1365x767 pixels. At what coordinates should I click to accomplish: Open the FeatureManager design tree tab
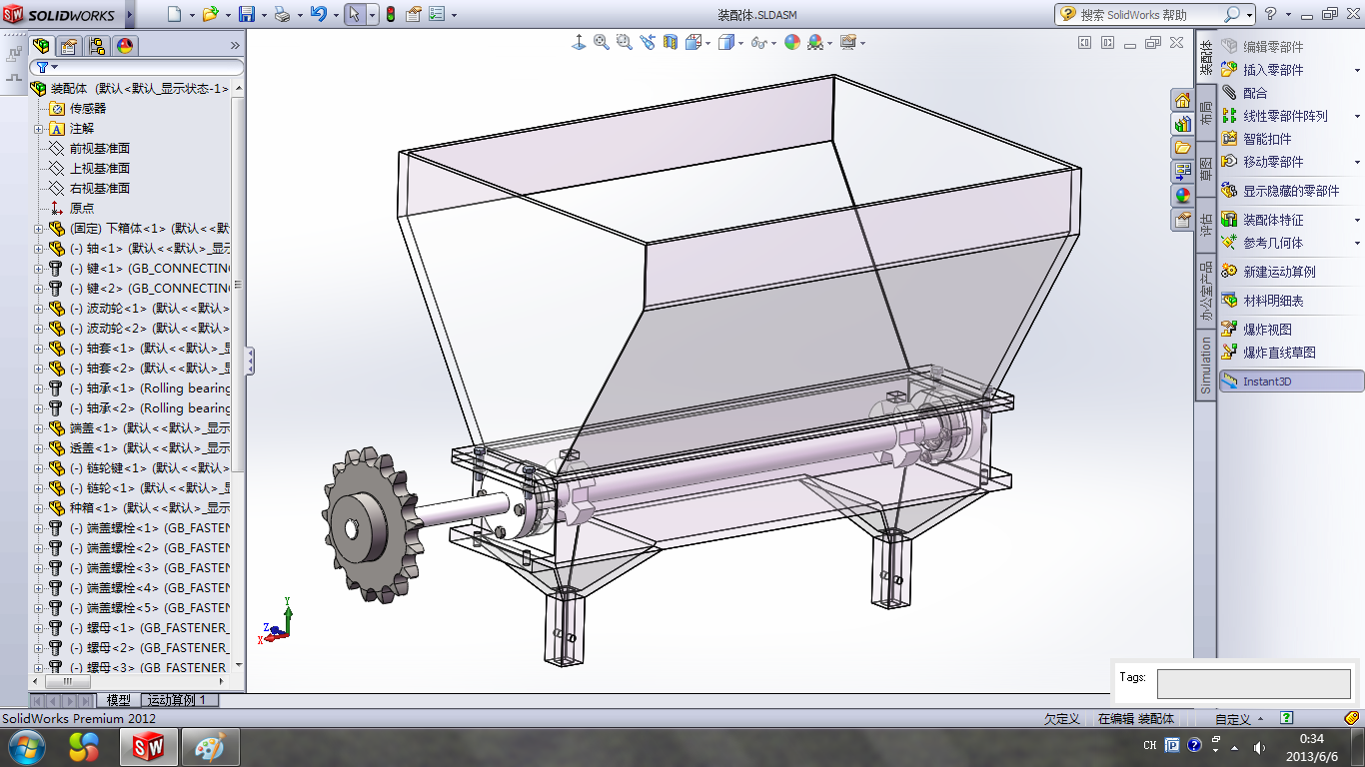(x=41, y=46)
